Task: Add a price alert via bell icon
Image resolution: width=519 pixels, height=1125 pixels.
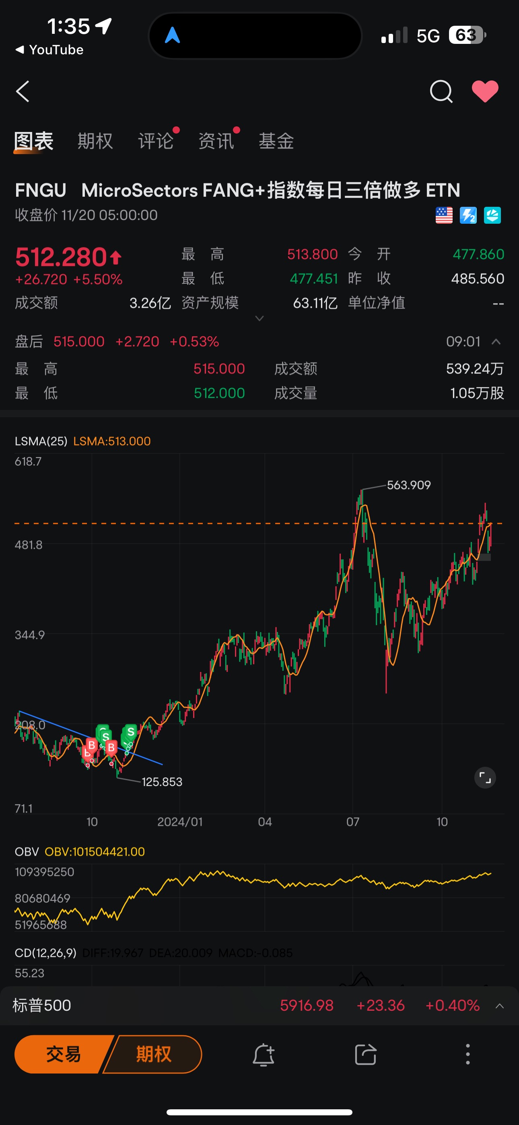Action: 264,1055
